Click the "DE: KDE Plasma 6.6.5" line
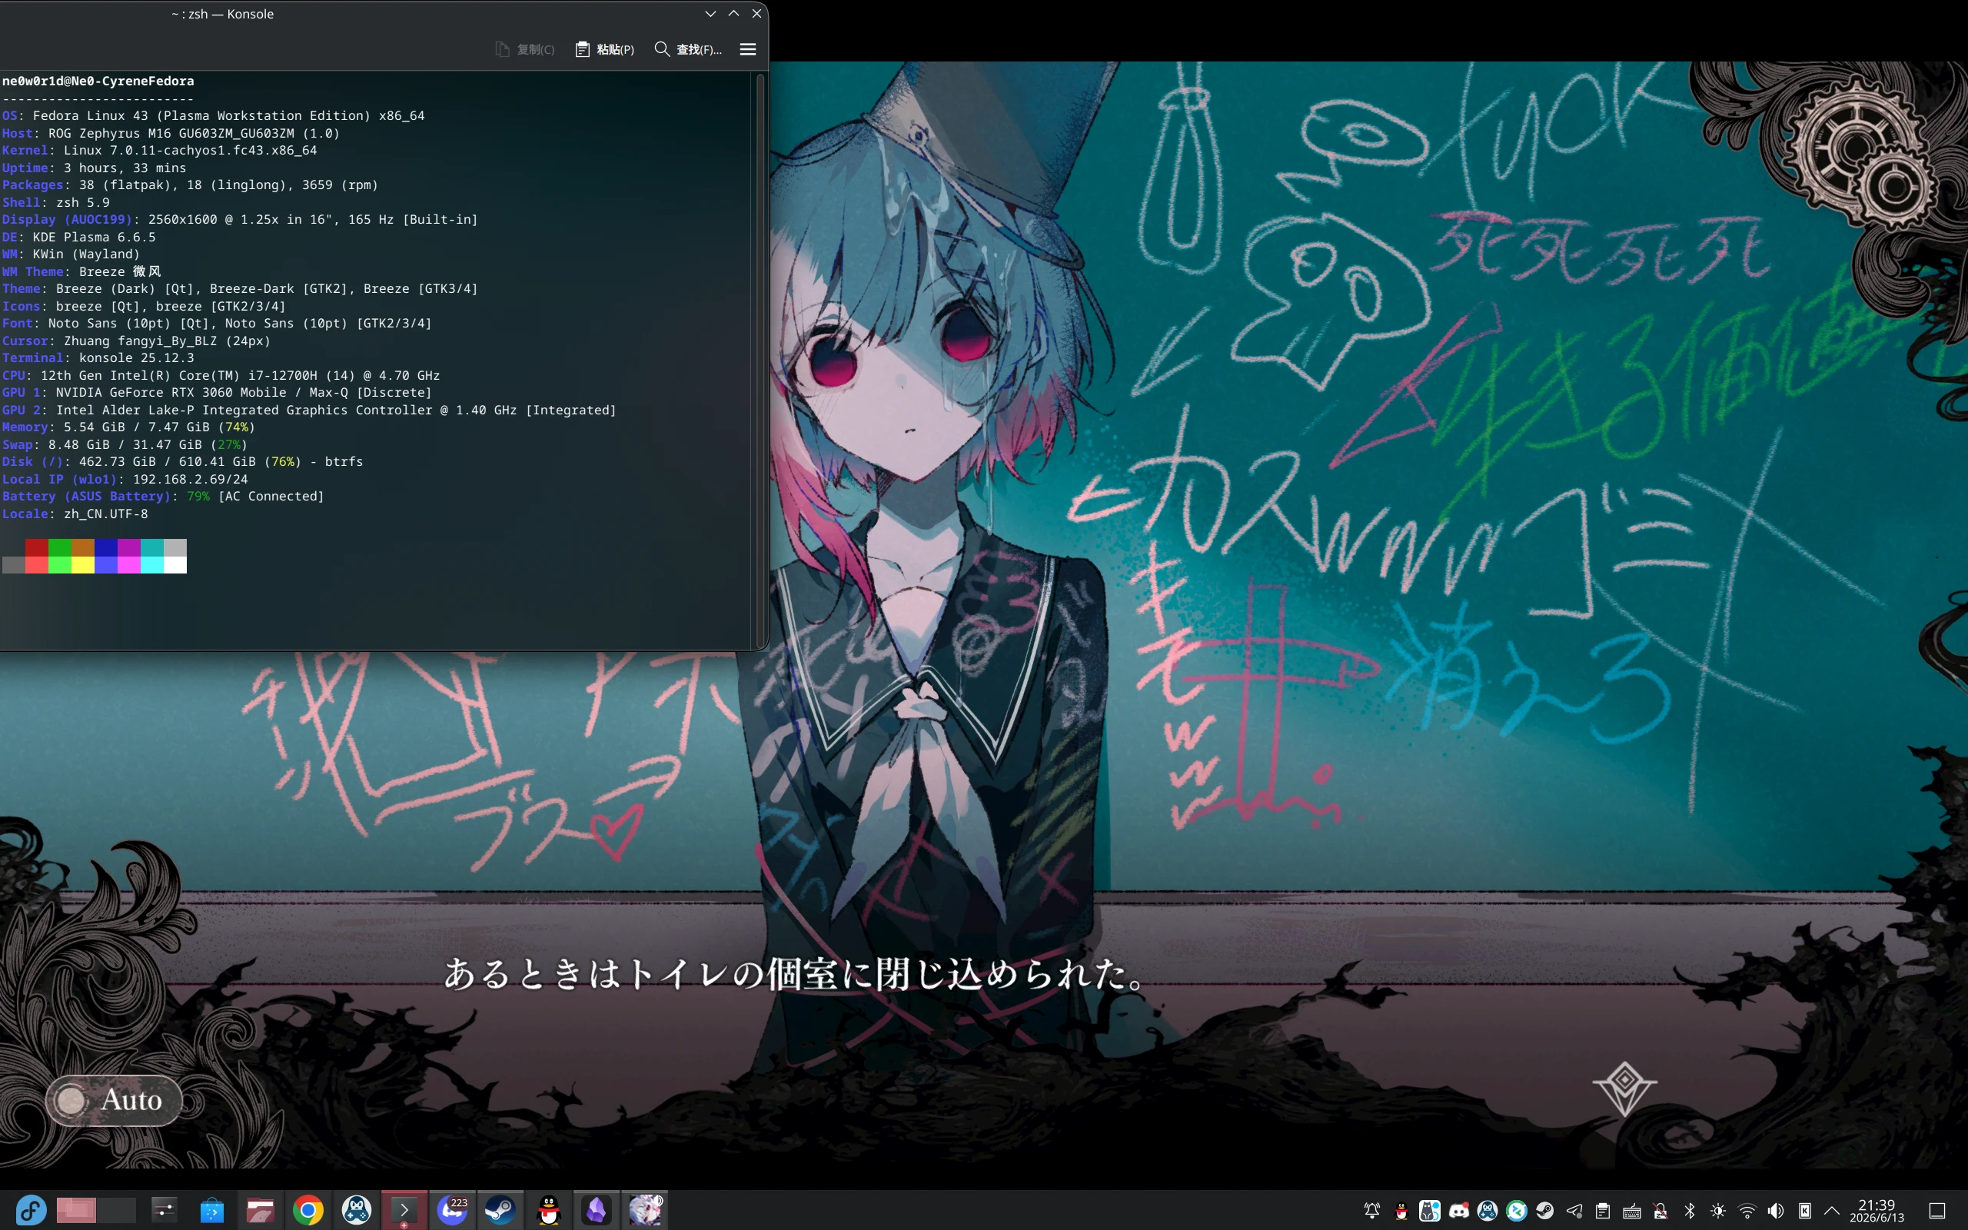The image size is (1968, 1230). pos(79,237)
